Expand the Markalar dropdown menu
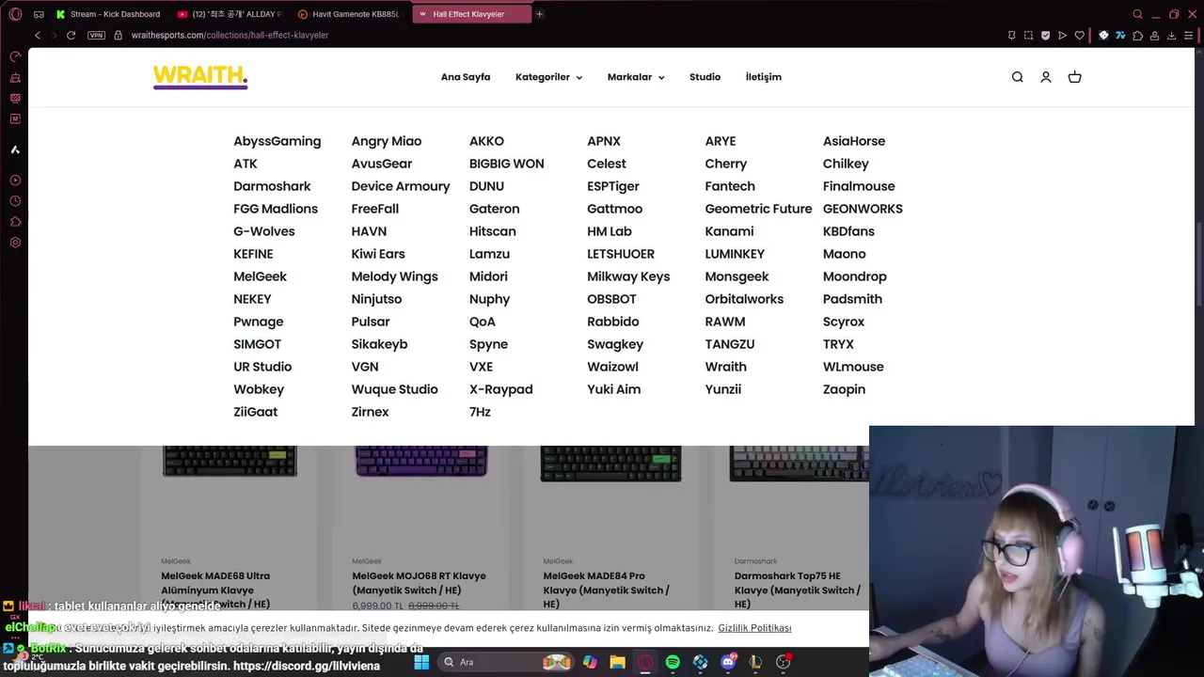Viewport: 1204px width, 677px height. [636, 77]
